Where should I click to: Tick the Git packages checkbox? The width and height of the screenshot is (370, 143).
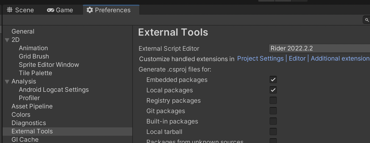tap(273, 111)
